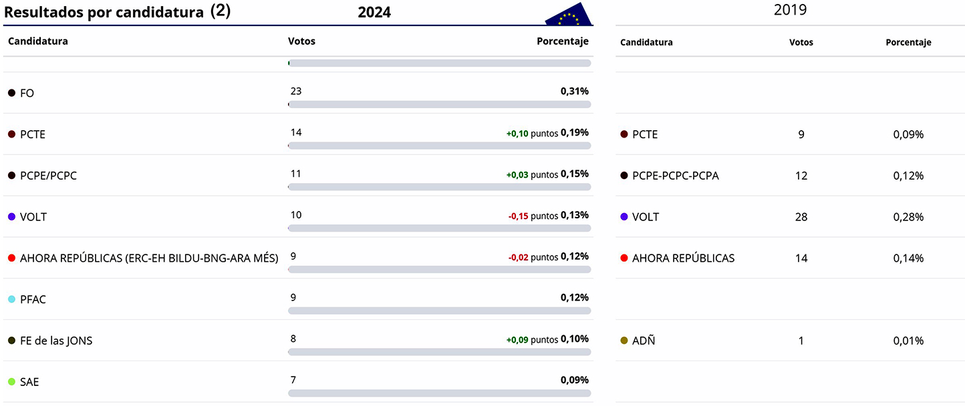Click the Votos column header in 2024 table
This screenshot has height=406, width=965.
coord(301,41)
